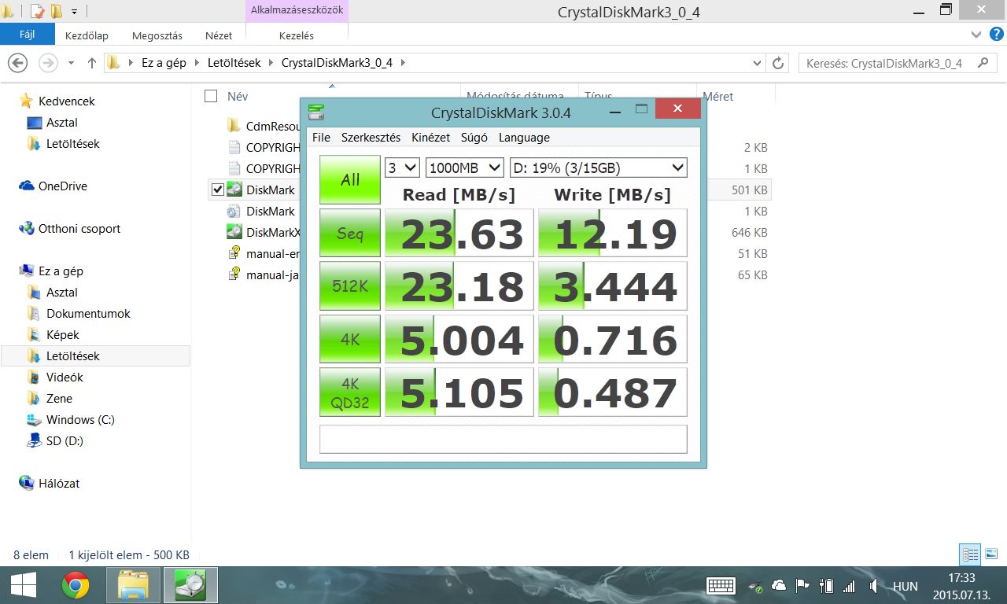Select Windows (C:) drive in sidebar
This screenshot has height=604, width=1007.
[80, 419]
